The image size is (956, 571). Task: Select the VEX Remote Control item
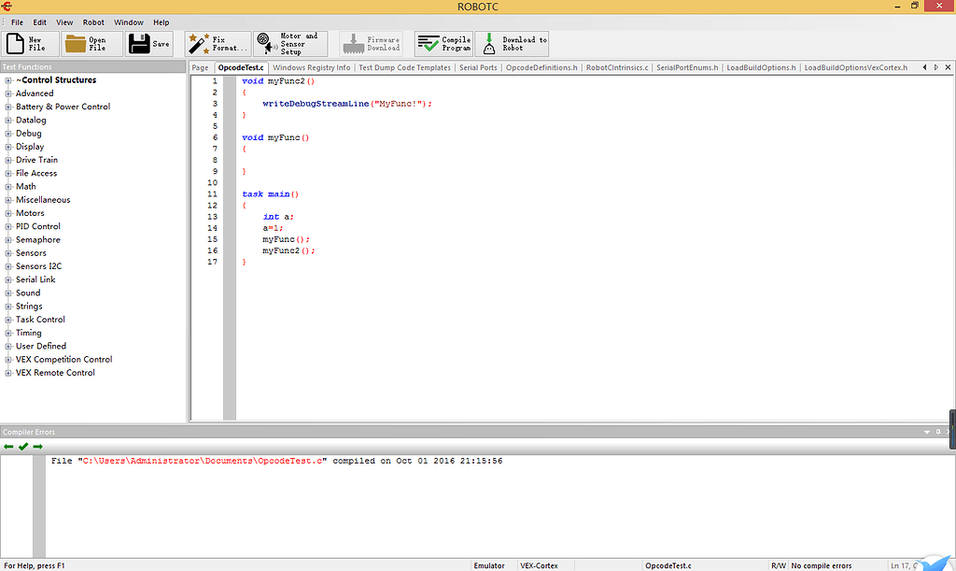pyautogui.click(x=55, y=373)
